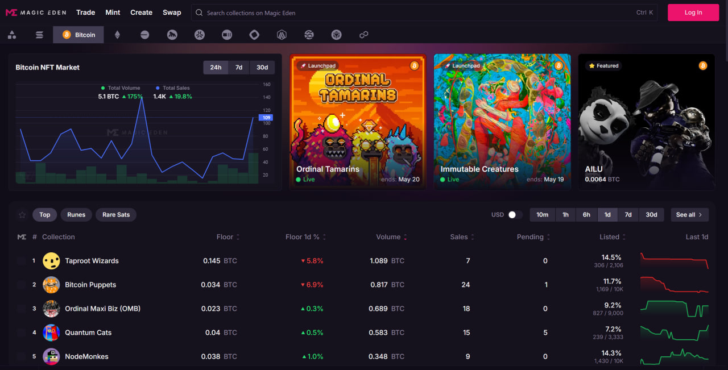
Task: Click the Quantum Cats avatar
Action: tap(51, 332)
